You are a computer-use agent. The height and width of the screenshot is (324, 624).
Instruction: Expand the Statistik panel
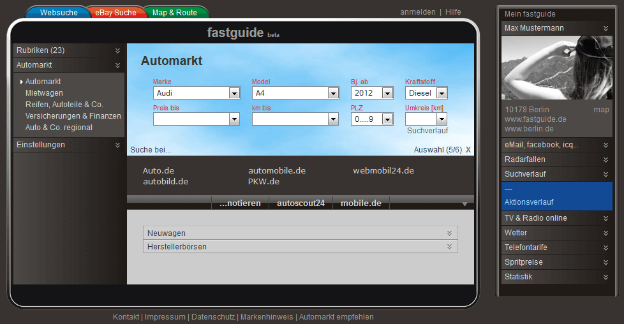point(557,277)
